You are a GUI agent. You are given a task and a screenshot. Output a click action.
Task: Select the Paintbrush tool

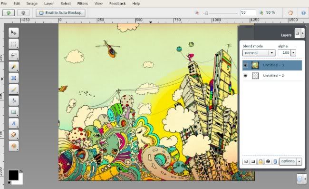[x=14, y=90]
